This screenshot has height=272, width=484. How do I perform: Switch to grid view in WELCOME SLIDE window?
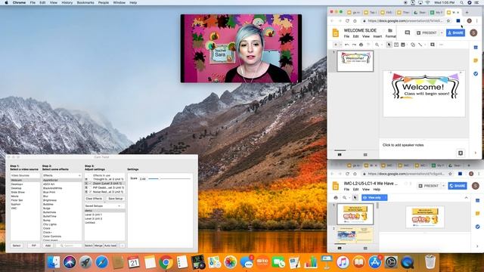pos(365,154)
